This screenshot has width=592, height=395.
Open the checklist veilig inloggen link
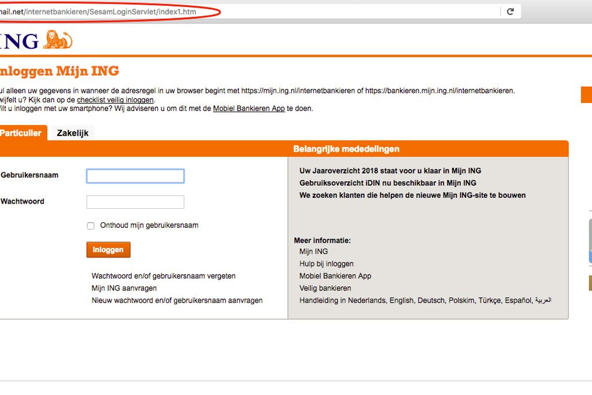[x=115, y=100]
